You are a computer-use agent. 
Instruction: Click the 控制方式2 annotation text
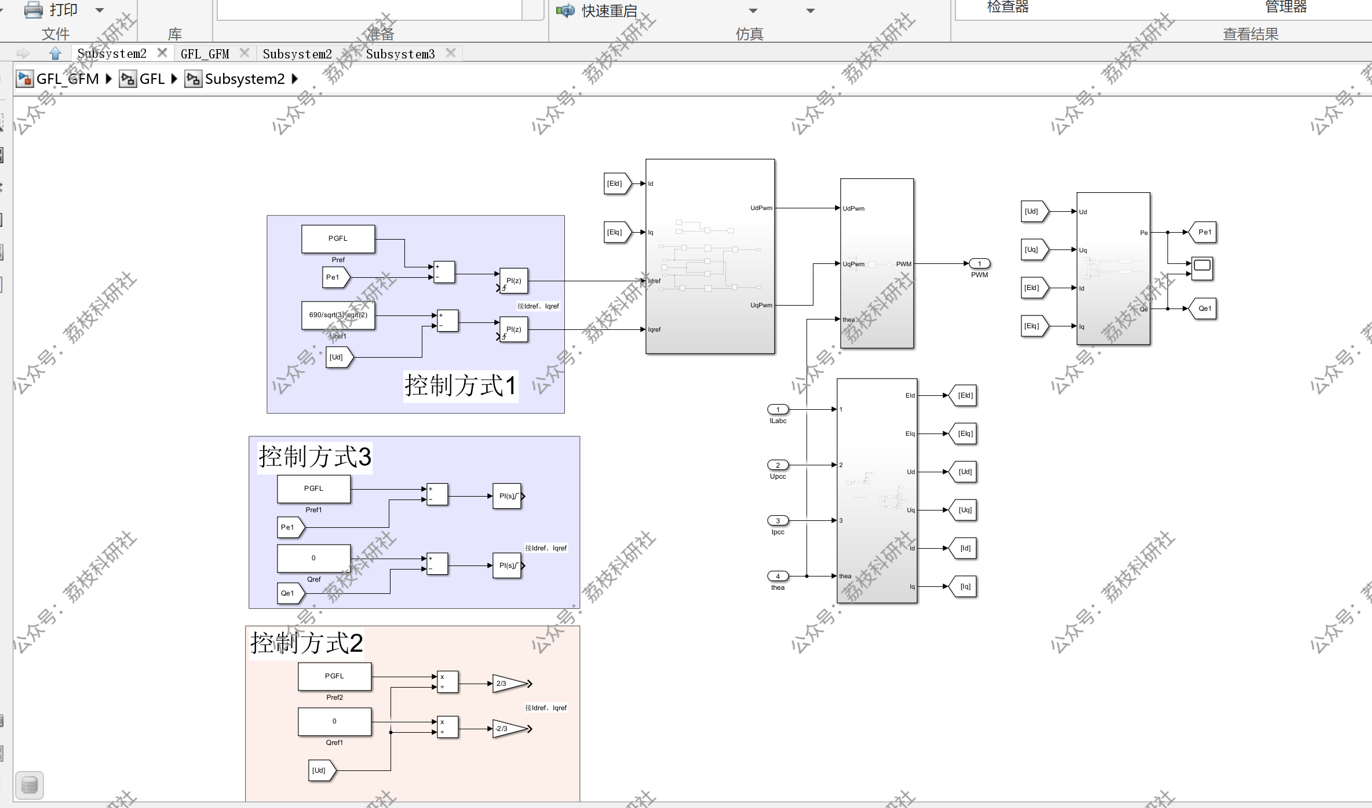click(306, 643)
